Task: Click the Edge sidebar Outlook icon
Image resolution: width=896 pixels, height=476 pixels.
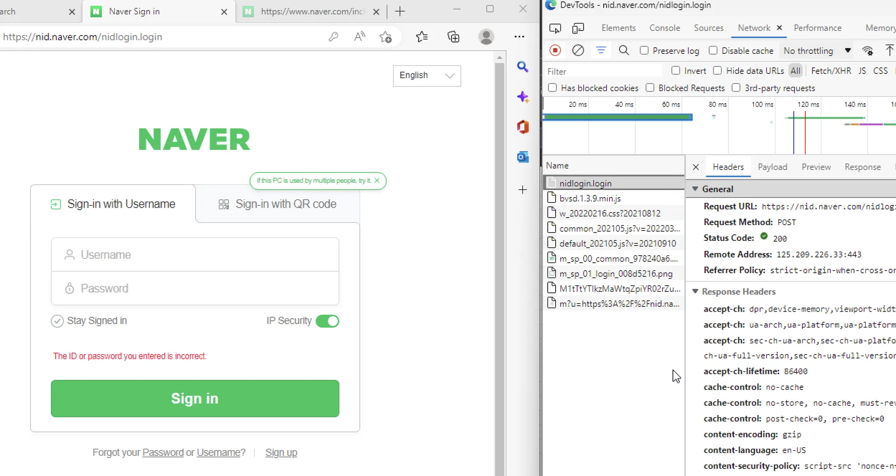Action: click(523, 157)
